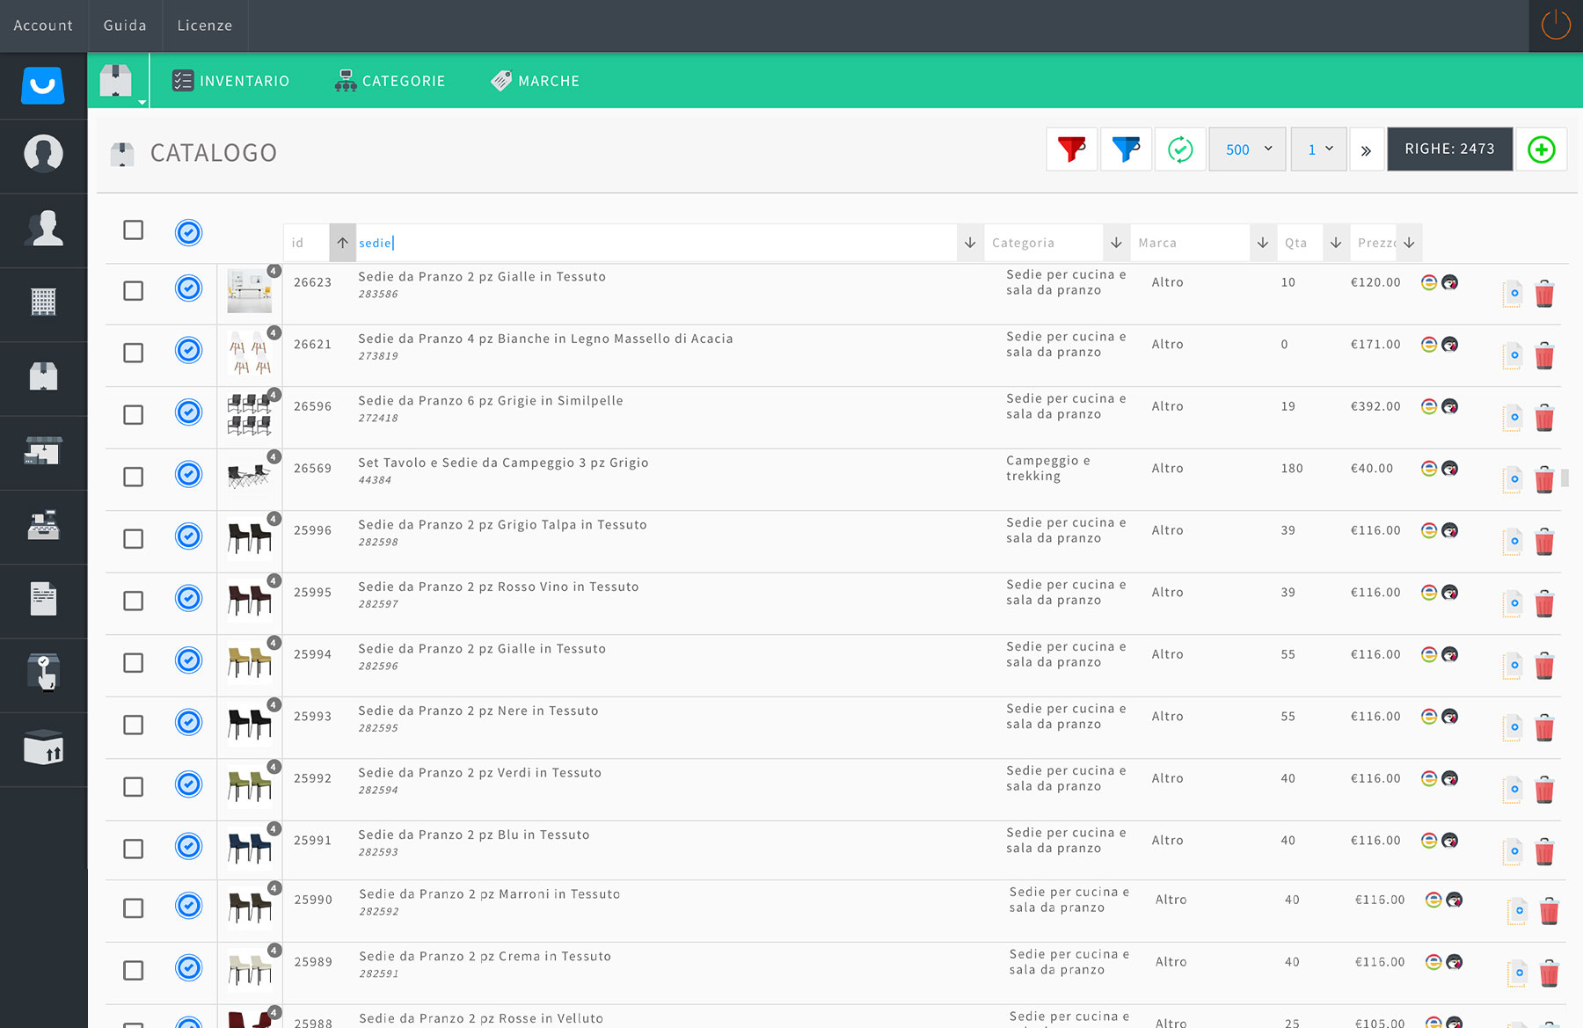Open the building grid icon in sidebar
This screenshot has width=1583, height=1028.
pos(43,302)
